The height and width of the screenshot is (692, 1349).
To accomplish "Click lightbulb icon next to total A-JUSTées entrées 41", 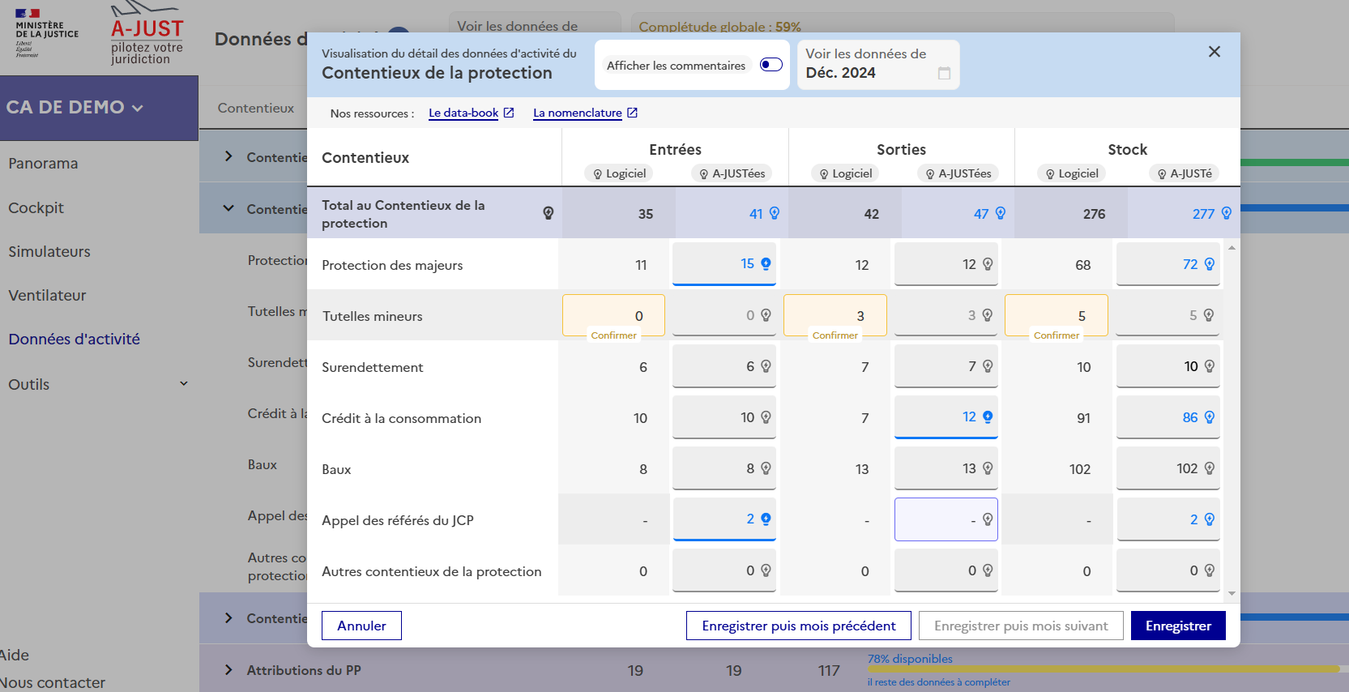I will (x=775, y=213).
